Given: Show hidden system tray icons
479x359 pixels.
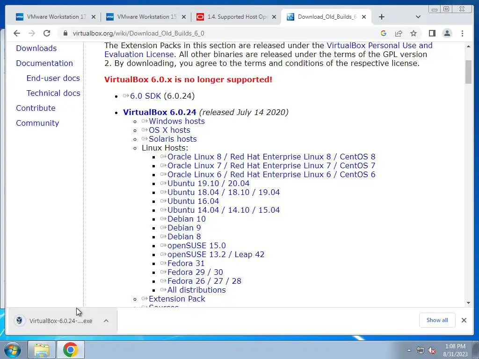Looking at the screenshot, I should [x=409, y=350].
